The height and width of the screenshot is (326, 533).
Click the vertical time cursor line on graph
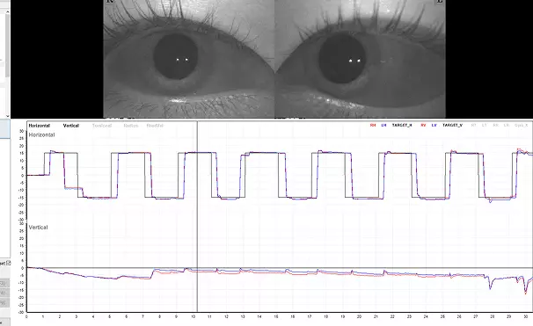(x=197, y=216)
